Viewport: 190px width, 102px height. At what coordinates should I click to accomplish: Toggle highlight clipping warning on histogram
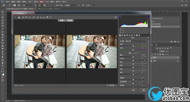[148, 16]
